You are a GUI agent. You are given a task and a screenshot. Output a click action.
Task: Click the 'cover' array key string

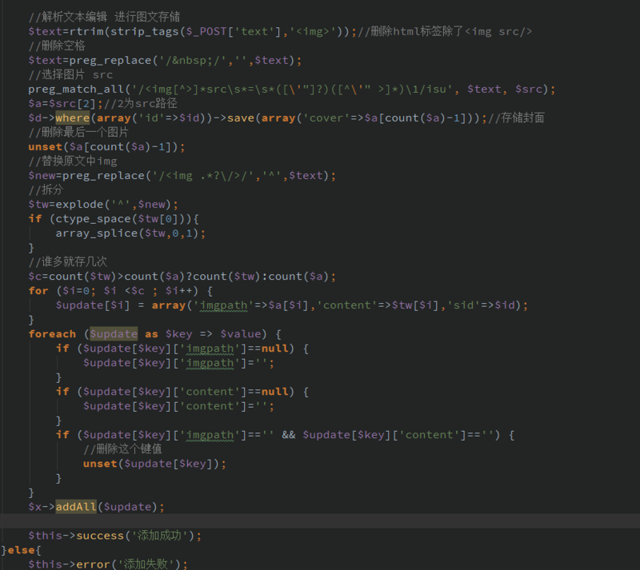click(x=326, y=118)
